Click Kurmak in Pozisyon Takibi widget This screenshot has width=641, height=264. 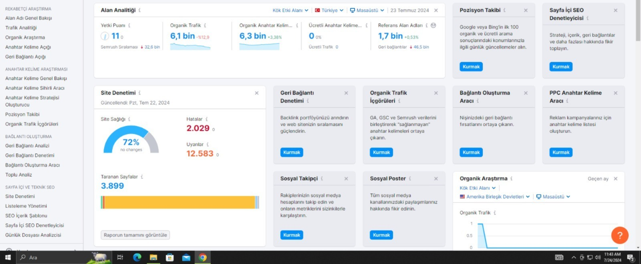click(471, 67)
